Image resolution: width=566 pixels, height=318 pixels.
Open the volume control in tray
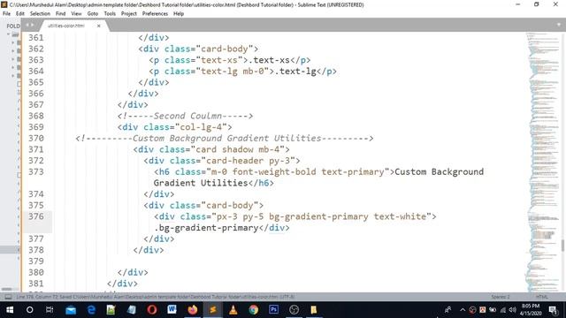(513, 310)
